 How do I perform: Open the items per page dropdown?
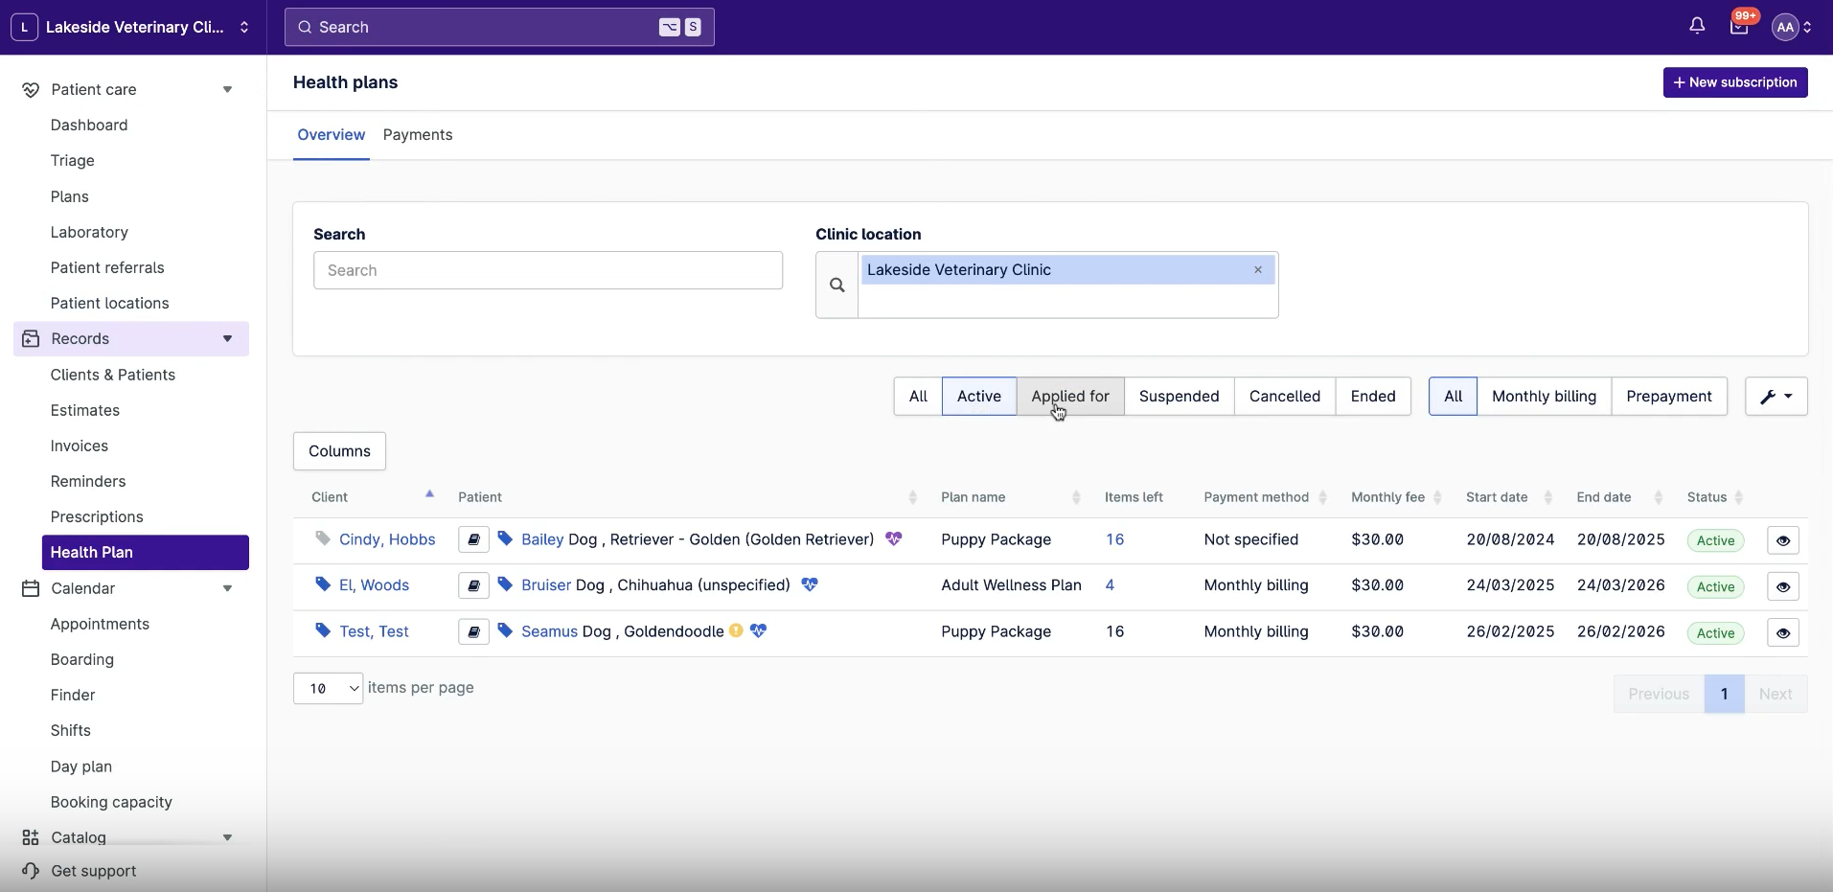pyautogui.click(x=328, y=688)
